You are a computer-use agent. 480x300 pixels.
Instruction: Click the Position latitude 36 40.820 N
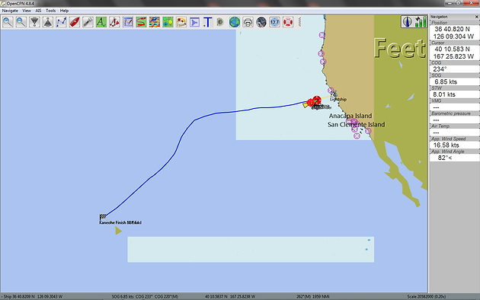(x=452, y=29)
